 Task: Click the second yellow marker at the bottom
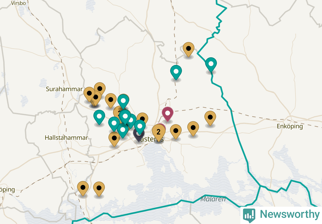[99, 189]
